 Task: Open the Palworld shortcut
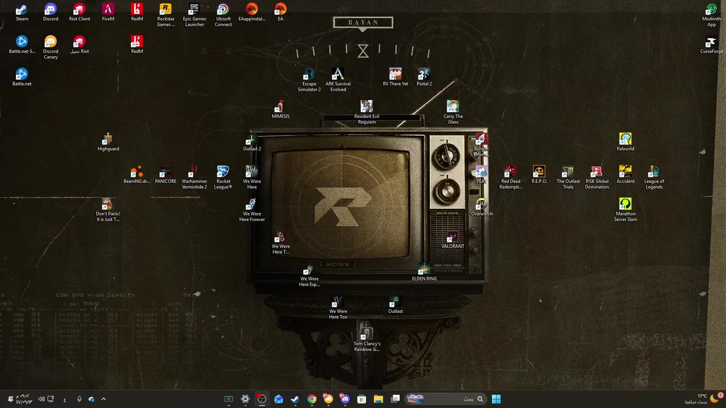[x=625, y=142]
